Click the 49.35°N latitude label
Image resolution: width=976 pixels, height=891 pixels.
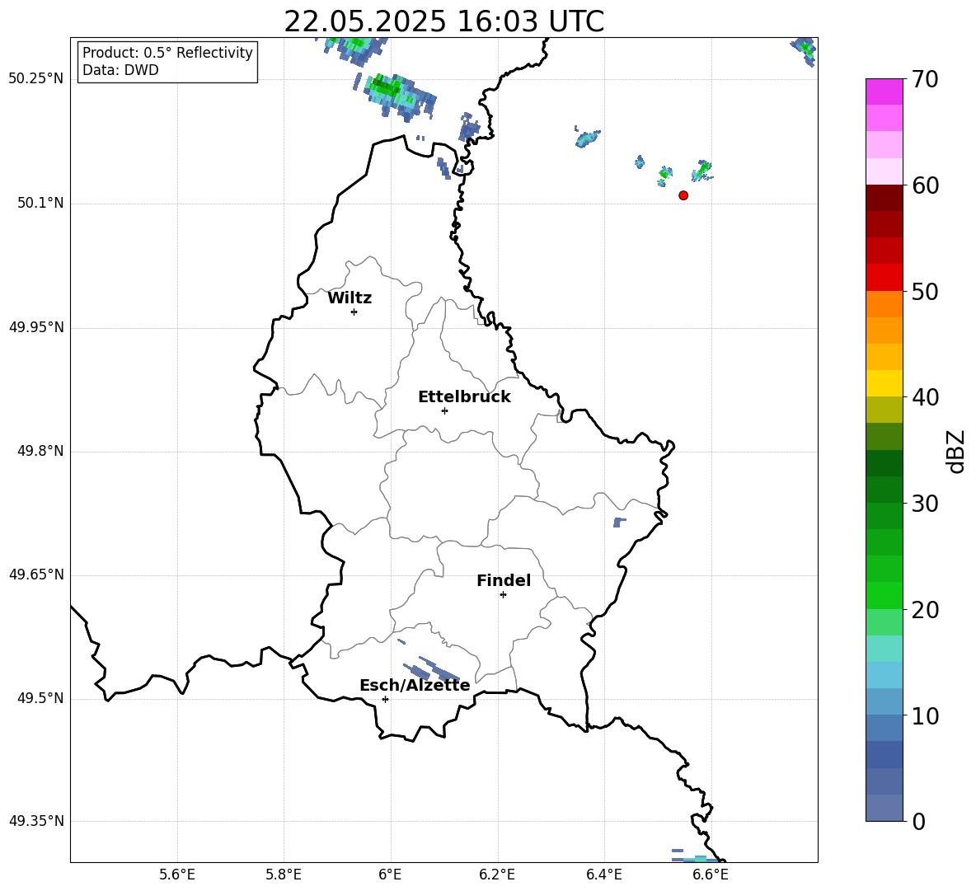[36, 821]
